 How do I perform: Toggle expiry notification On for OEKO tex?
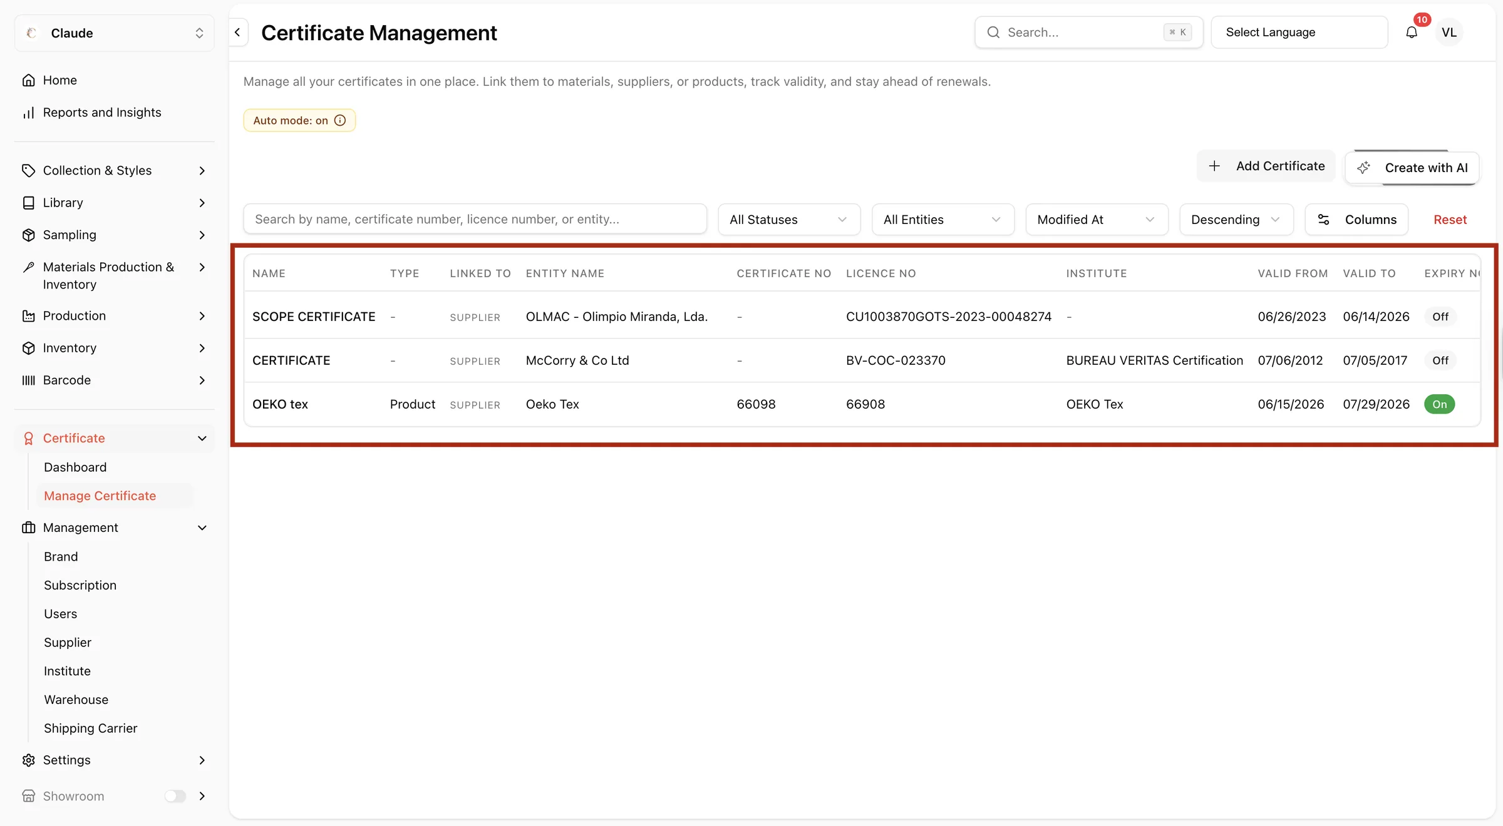[x=1439, y=404]
